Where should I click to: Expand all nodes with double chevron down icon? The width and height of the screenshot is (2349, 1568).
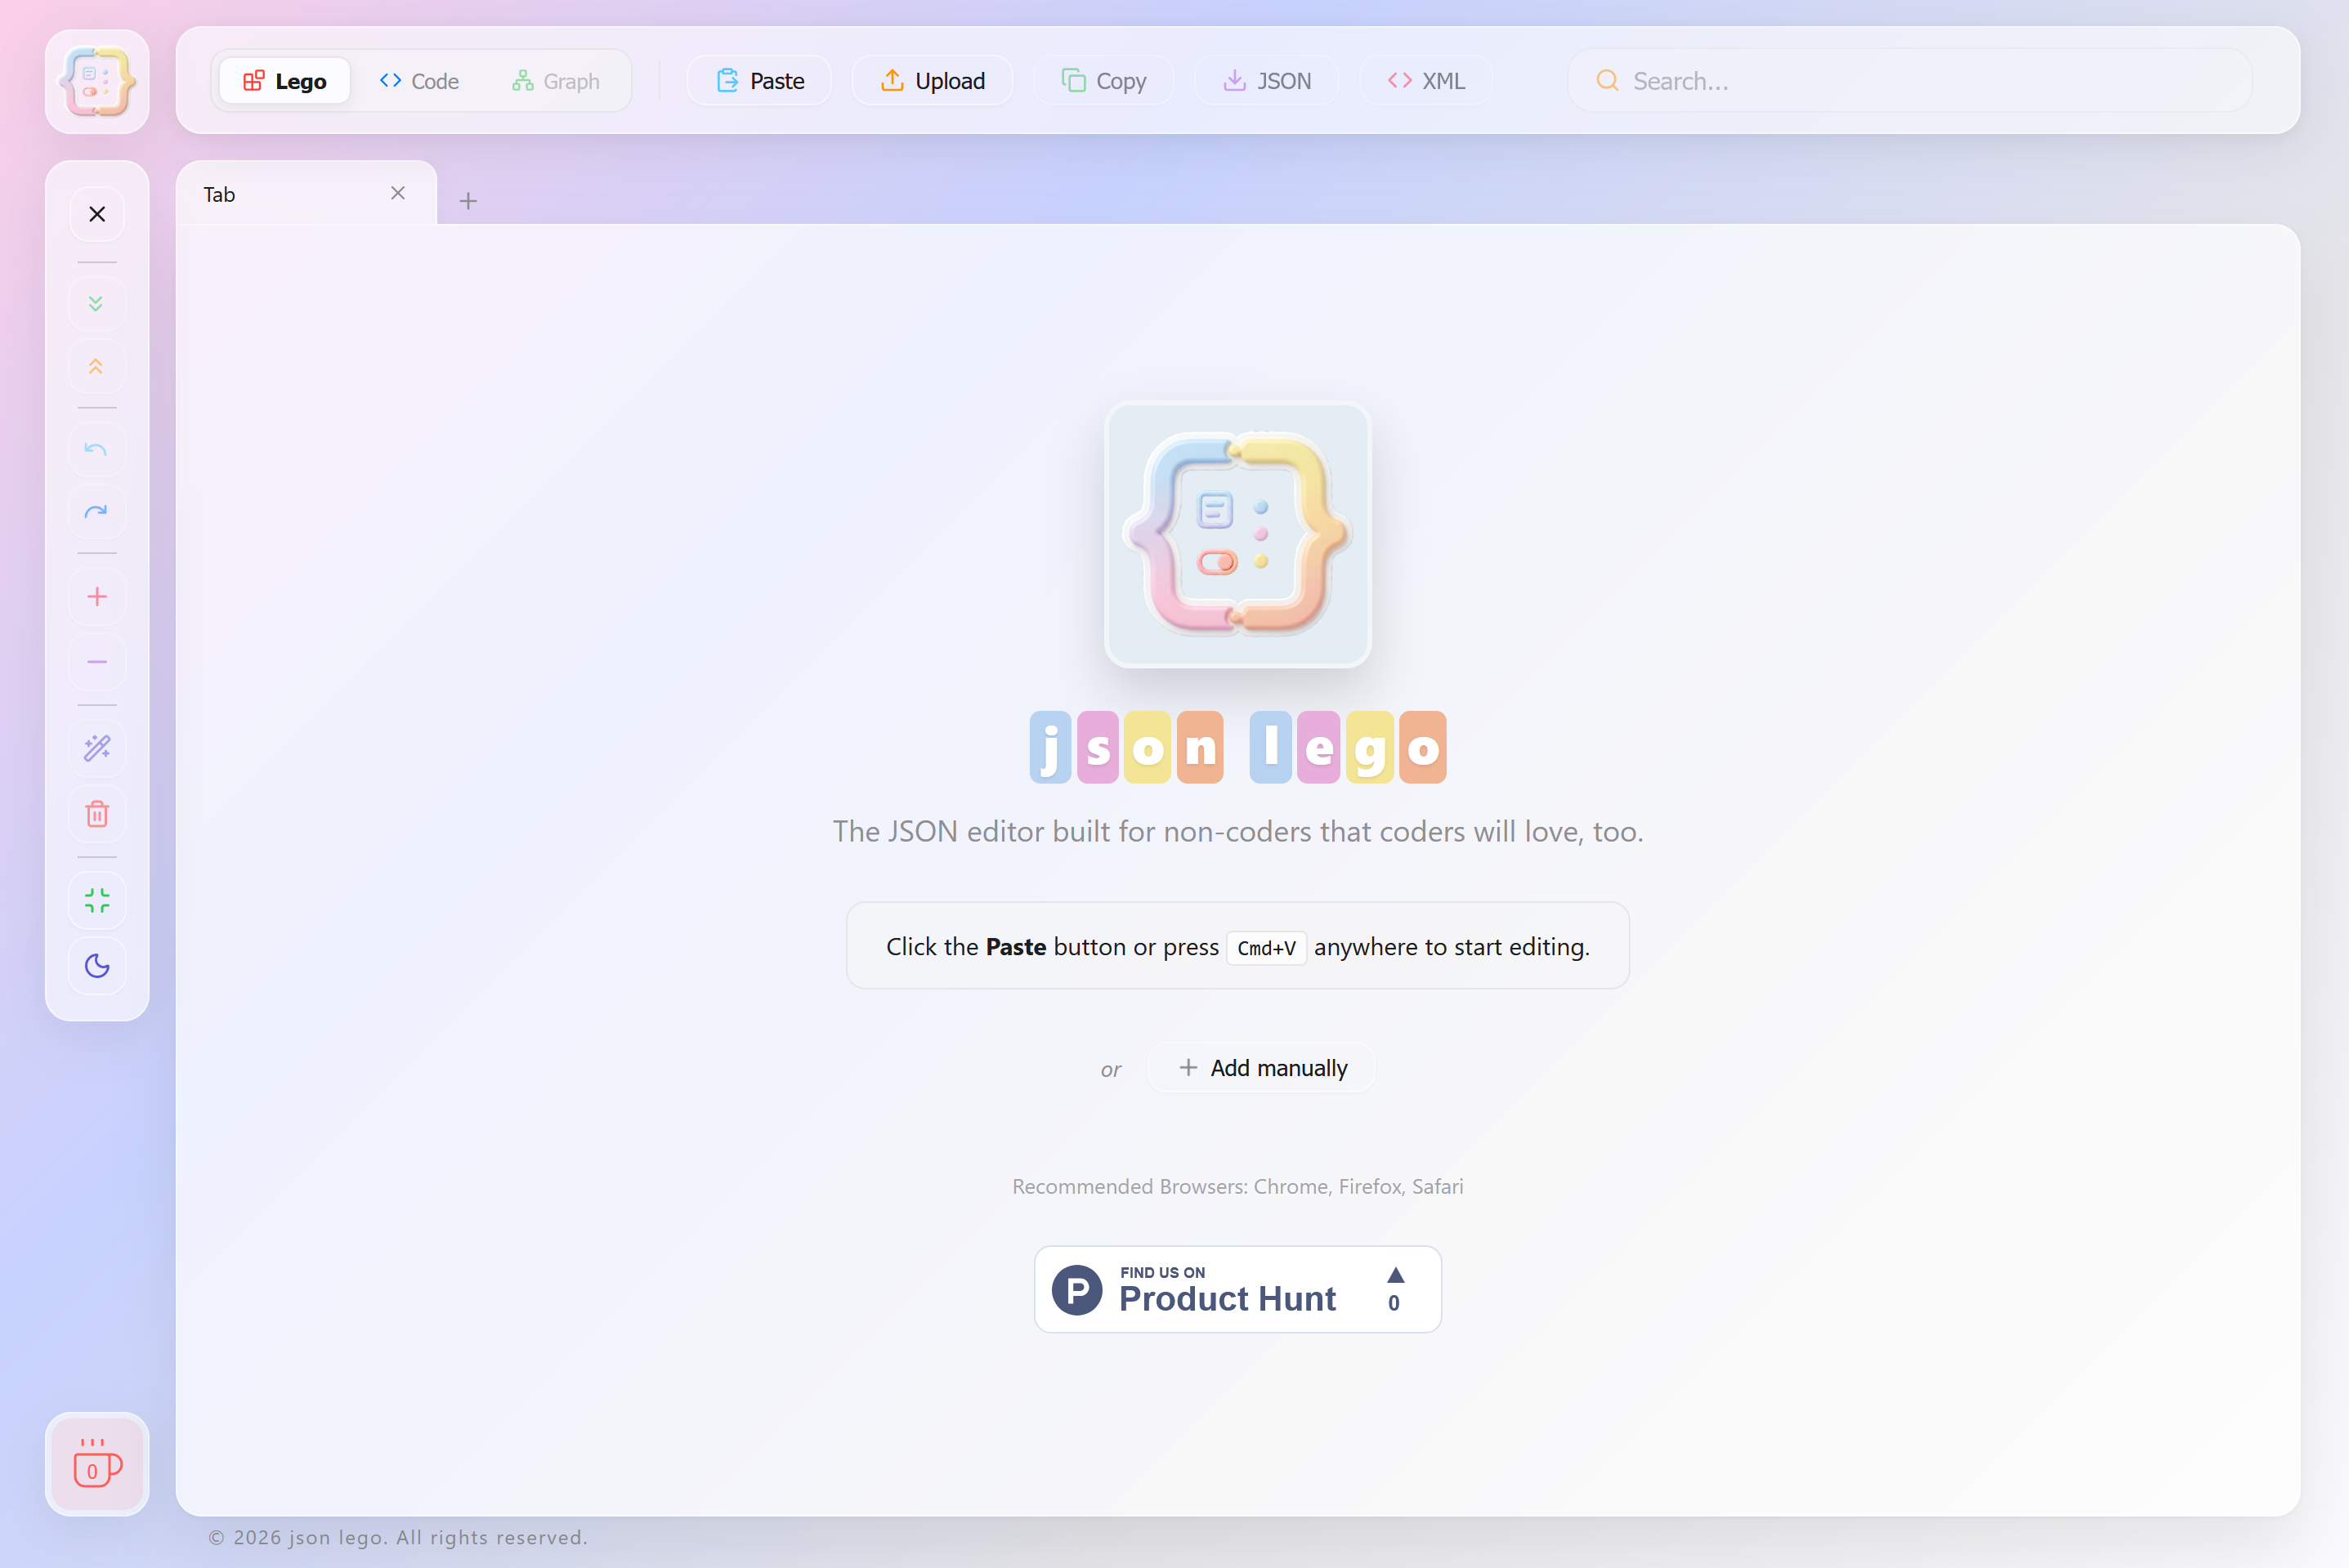tap(97, 303)
